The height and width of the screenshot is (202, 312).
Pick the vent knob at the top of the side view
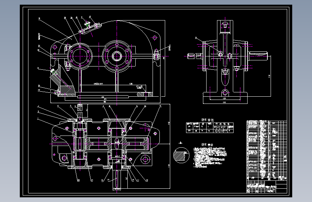pyautogui.click(x=225, y=25)
